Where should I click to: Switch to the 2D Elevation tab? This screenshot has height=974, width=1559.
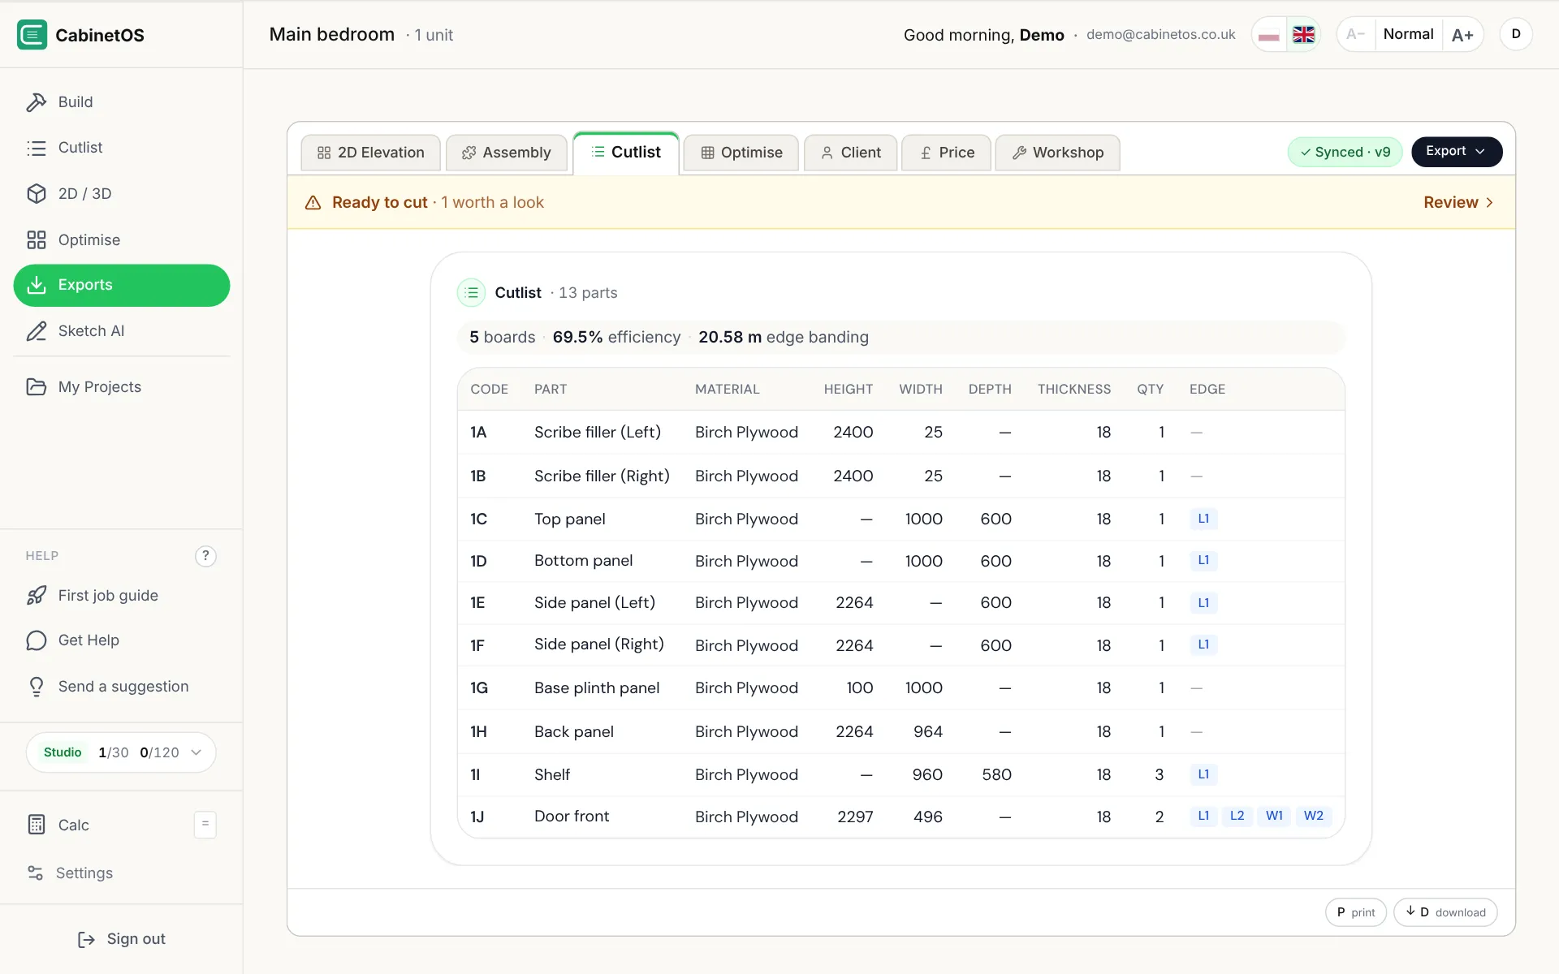(x=371, y=153)
